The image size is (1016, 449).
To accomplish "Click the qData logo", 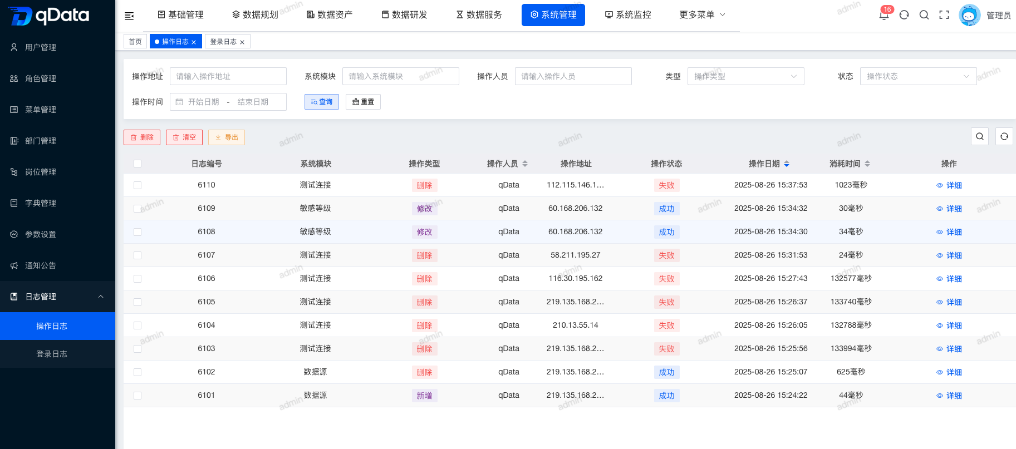I will 49,16.
